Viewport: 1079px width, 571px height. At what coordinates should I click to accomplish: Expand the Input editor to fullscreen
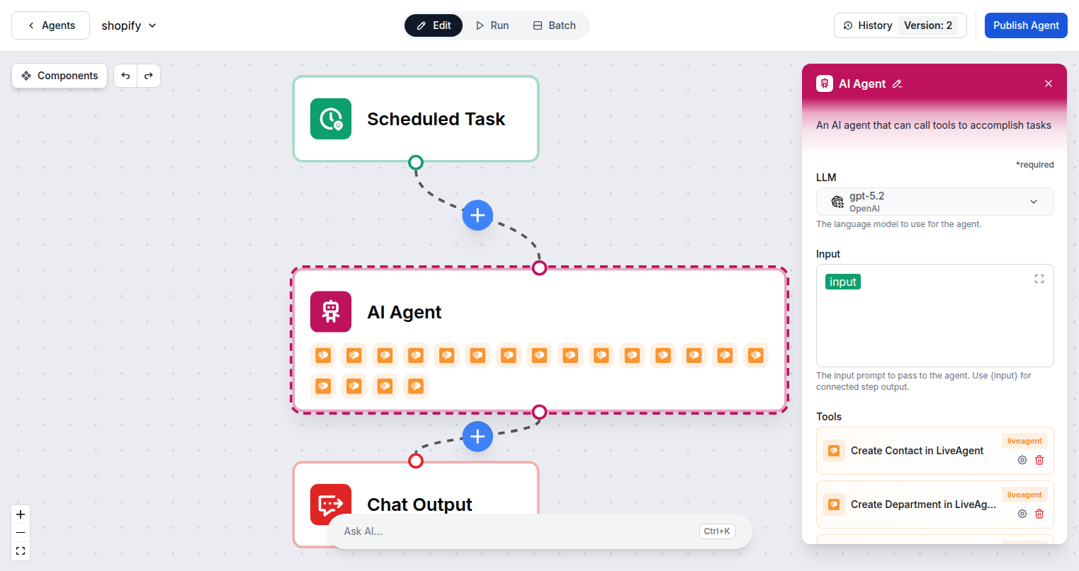(x=1039, y=279)
